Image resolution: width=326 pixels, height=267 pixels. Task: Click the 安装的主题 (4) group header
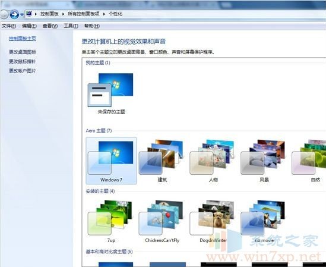(x=100, y=191)
